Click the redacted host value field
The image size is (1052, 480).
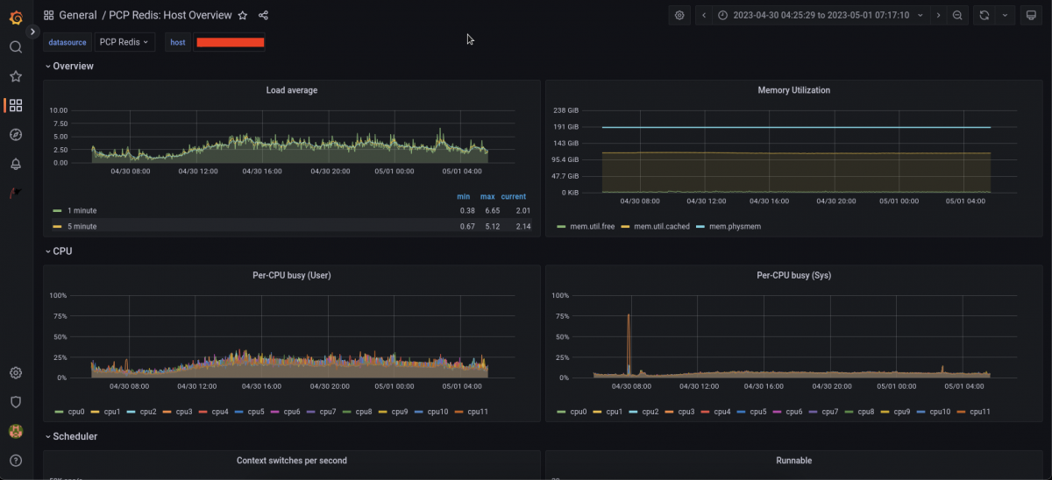click(230, 42)
